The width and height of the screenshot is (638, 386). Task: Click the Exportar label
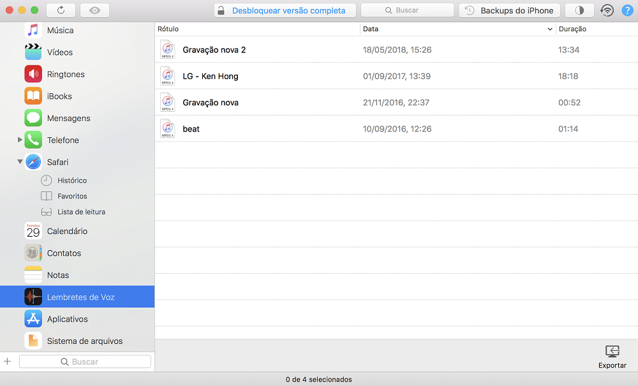point(612,365)
